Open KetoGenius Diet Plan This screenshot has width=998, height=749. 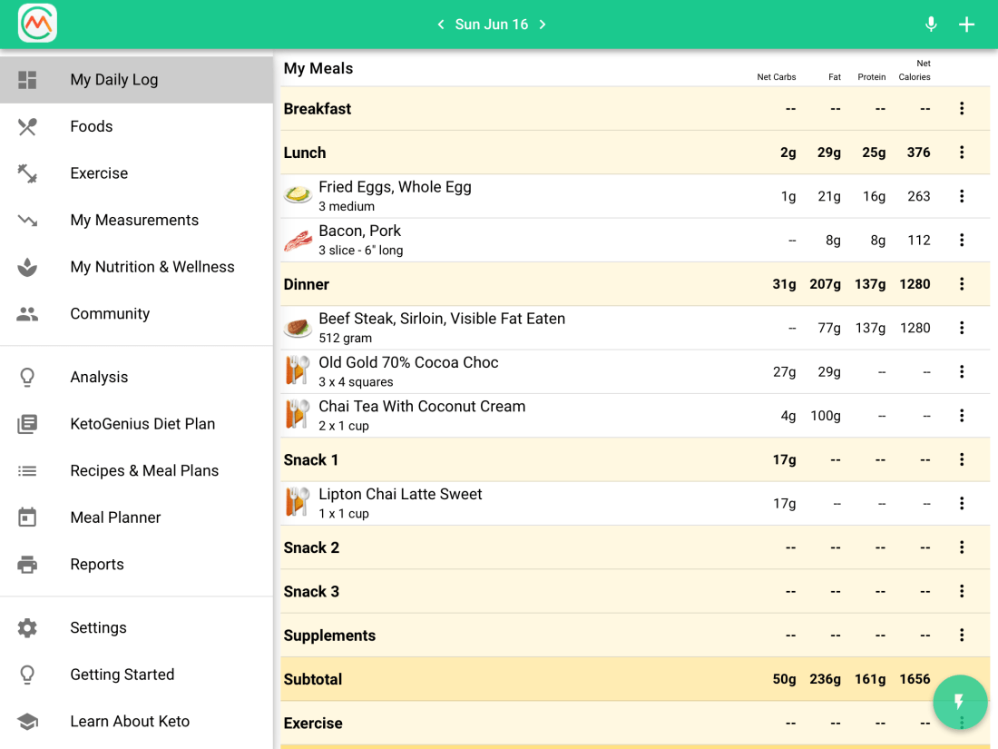point(142,424)
